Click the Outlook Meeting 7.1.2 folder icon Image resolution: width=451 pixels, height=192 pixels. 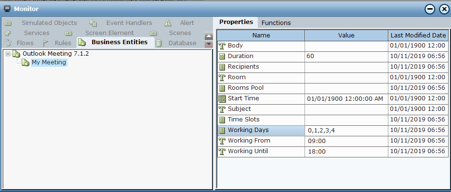pyautogui.click(x=16, y=53)
